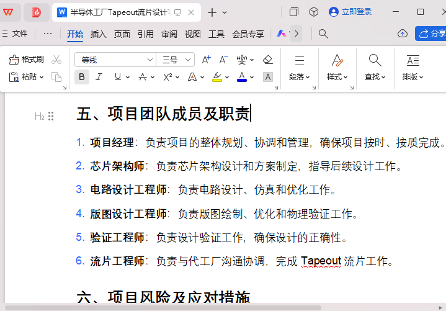
Task: Open the 查找 find menu
Action: click(375, 68)
